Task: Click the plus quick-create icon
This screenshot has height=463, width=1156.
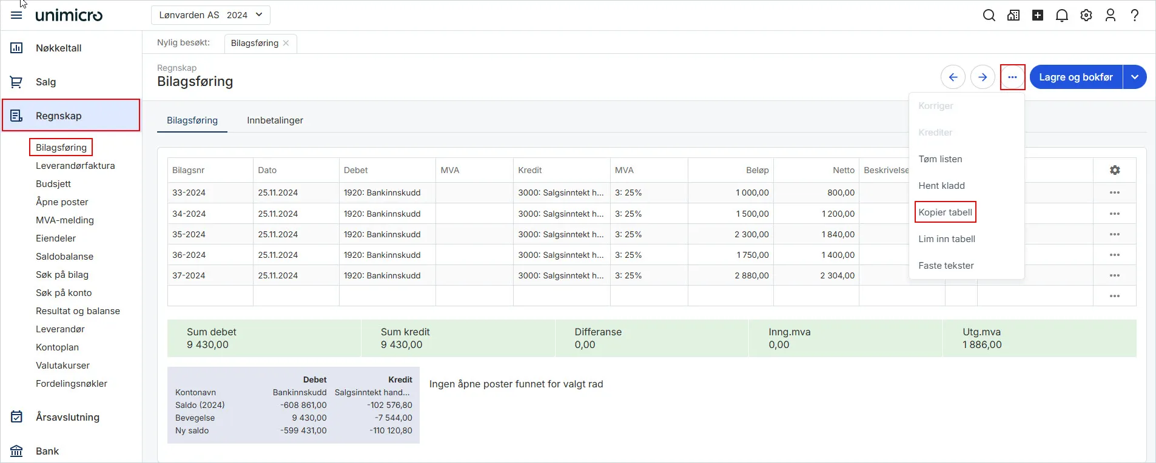Action: (1038, 15)
